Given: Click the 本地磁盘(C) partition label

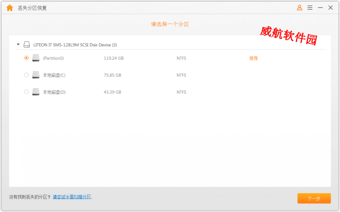Looking at the screenshot, I should [x=54, y=75].
